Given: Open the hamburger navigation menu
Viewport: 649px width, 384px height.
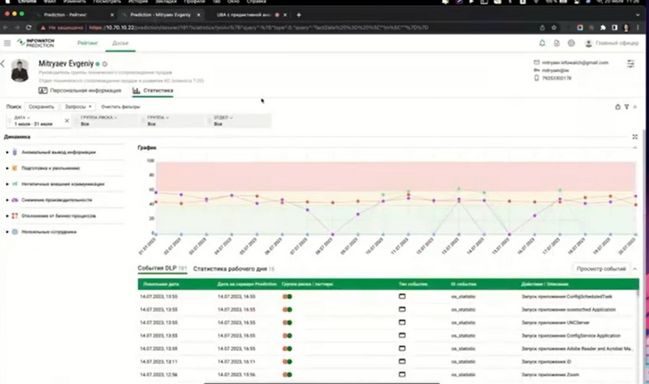Looking at the screenshot, I should 7,43.
